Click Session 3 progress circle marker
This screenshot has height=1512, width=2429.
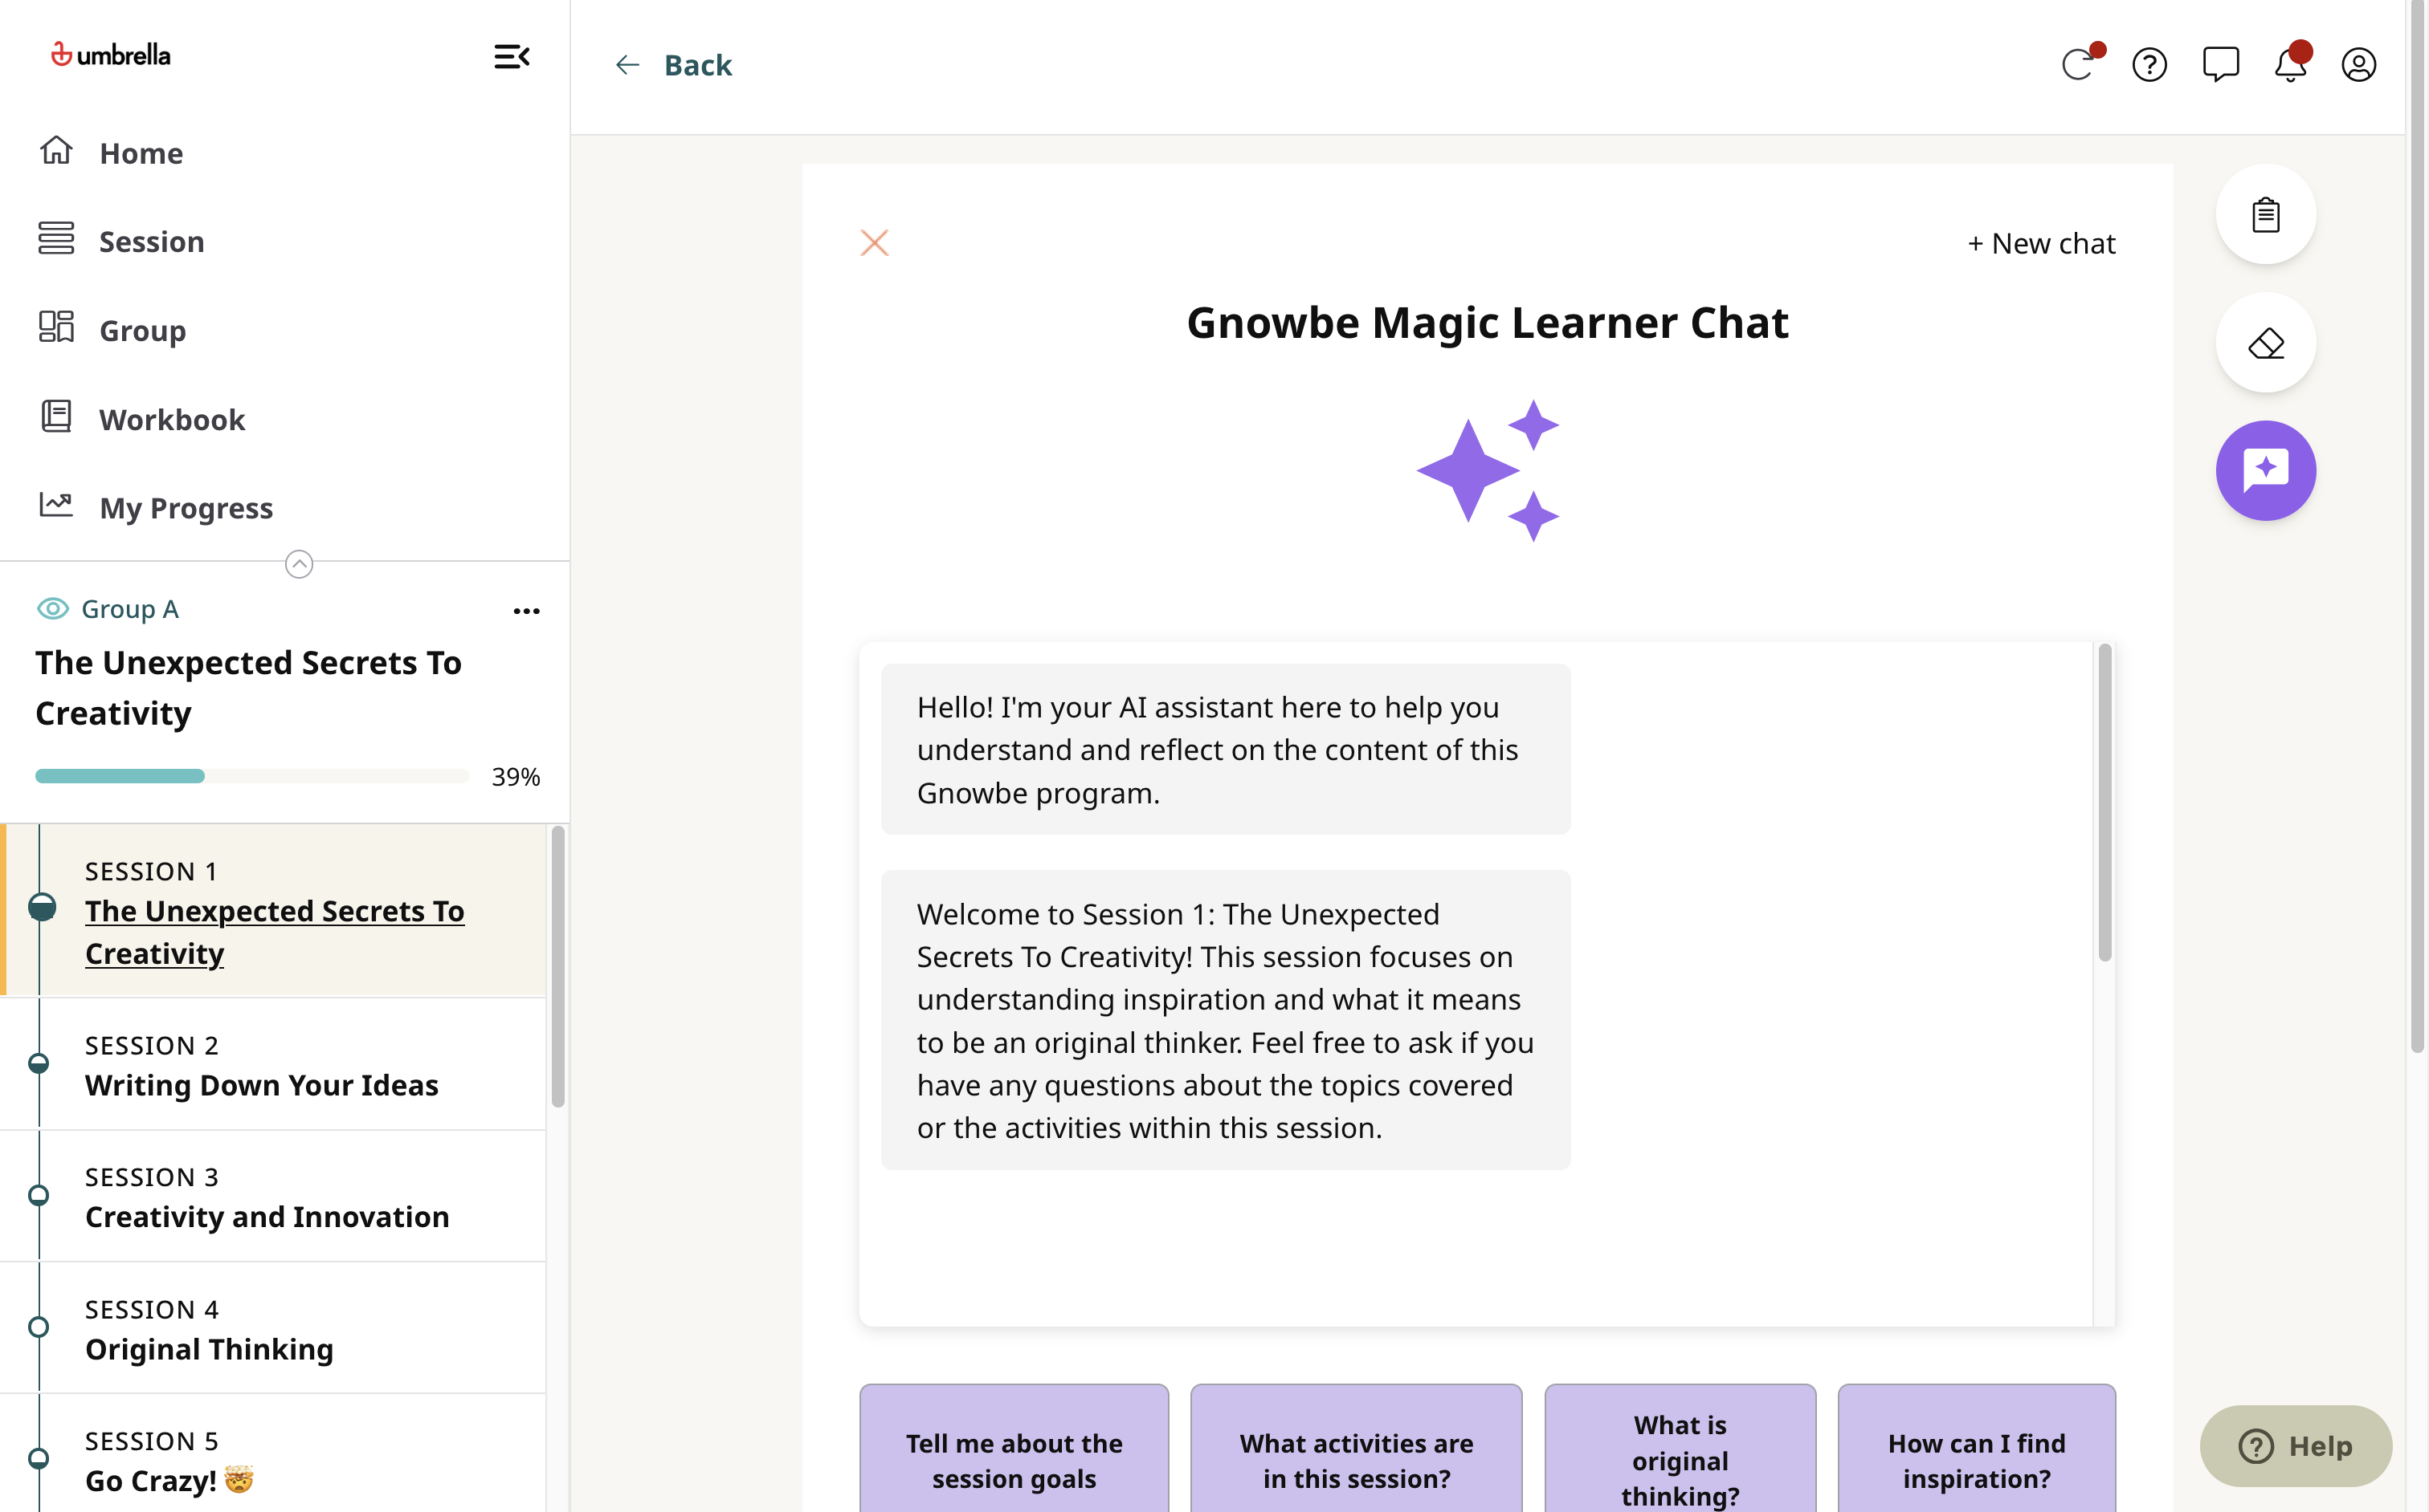click(39, 1195)
